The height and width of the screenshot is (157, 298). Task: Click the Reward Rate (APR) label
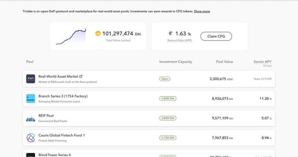tap(180, 40)
